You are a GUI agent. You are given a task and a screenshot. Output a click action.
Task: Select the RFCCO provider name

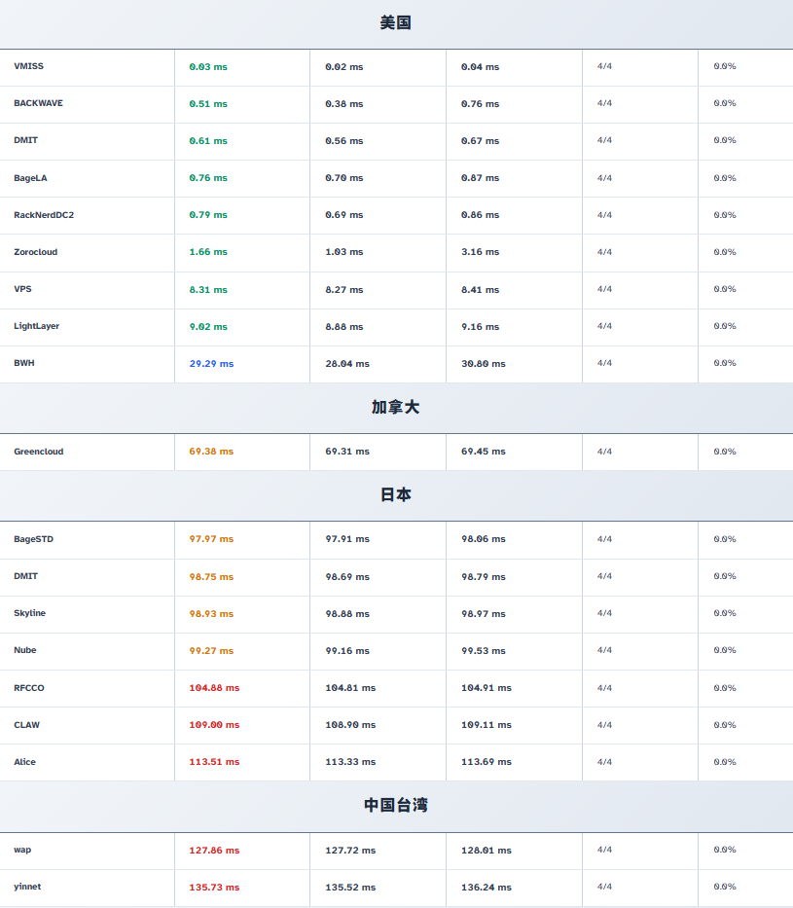(x=28, y=688)
